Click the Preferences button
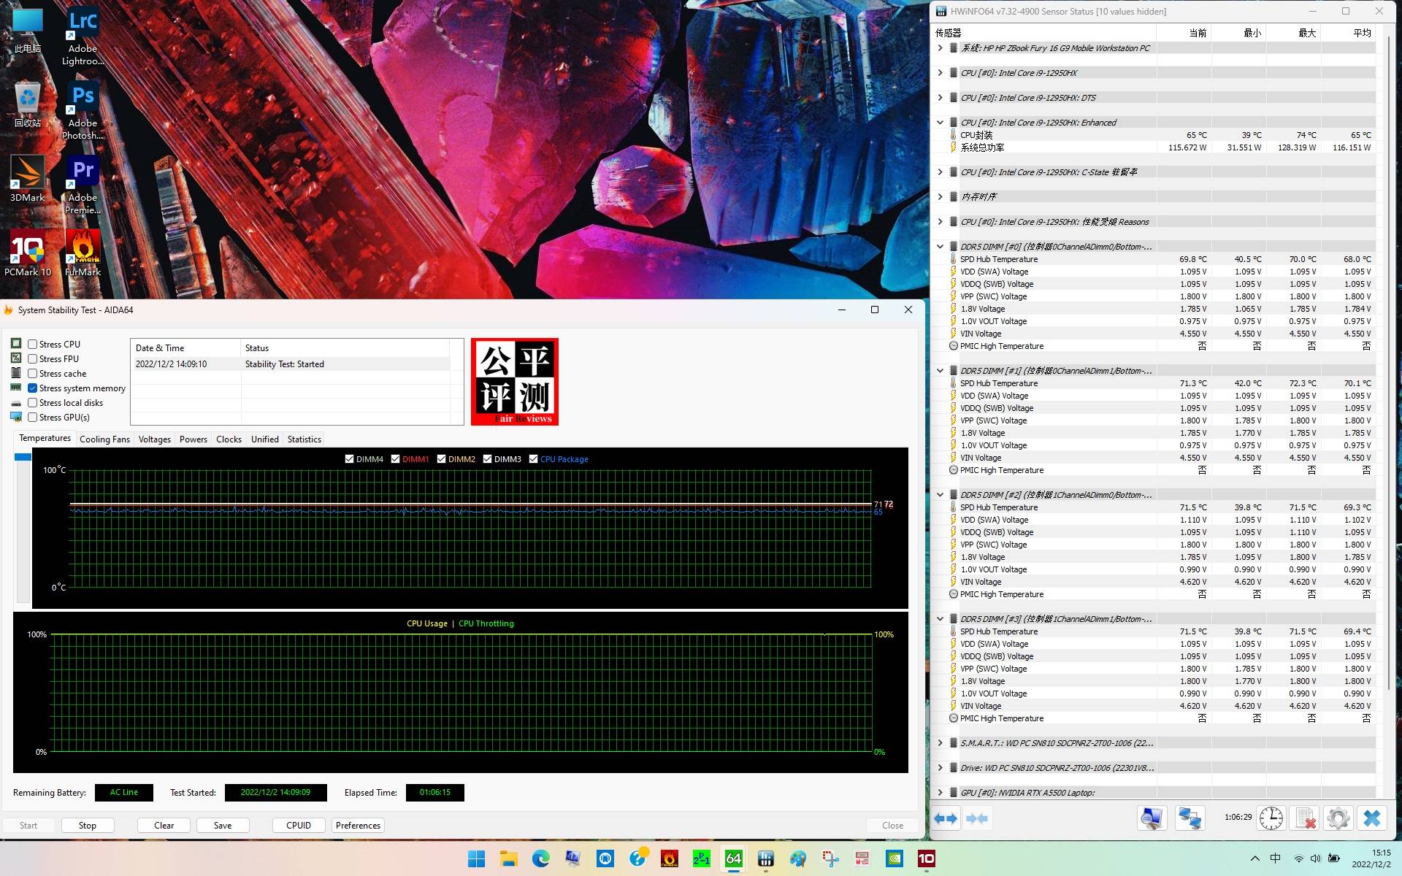1402x876 pixels. point(358,826)
